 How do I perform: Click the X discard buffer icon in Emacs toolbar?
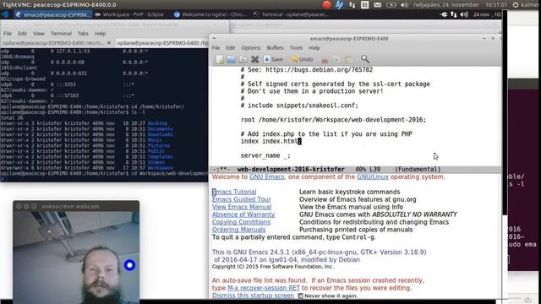pos(254,59)
